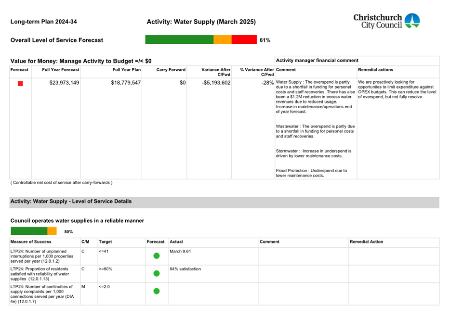Click the Target column header
Viewport: 450px width, 318px height.
point(106,242)
